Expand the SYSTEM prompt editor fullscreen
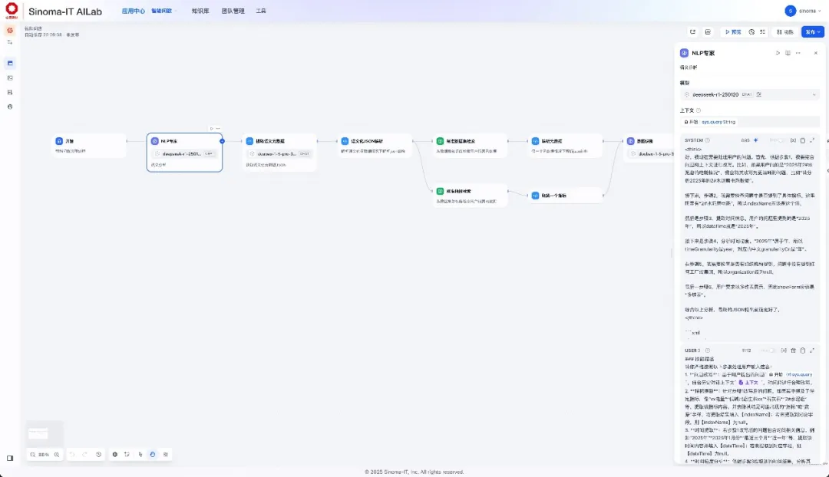 point(812,140)
